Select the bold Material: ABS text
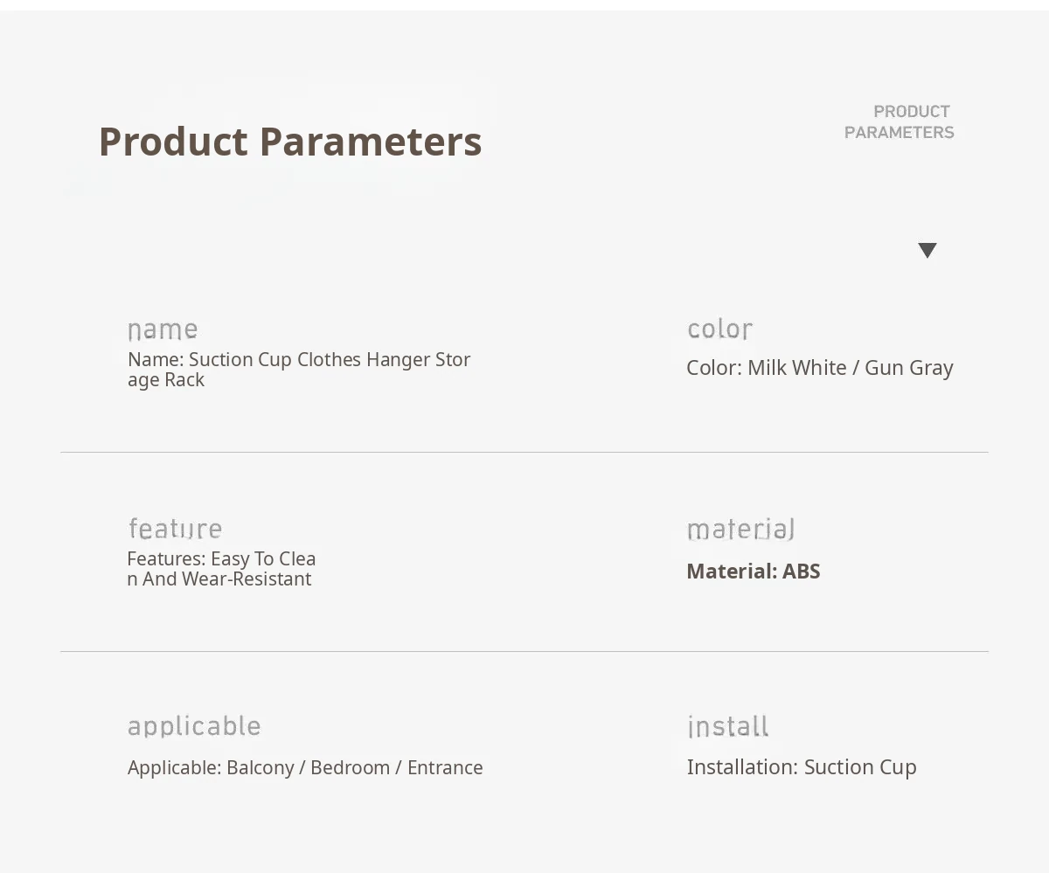The width and height of the screenshot is (1049, 873). [x=754, y=572]
